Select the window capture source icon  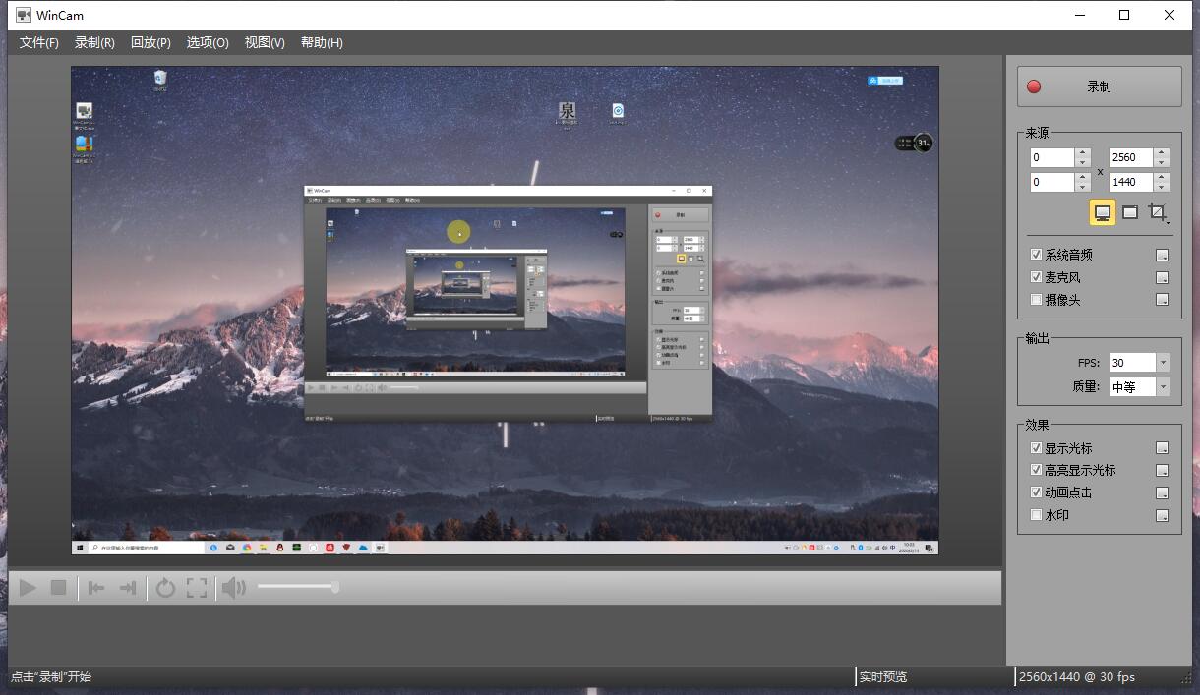pyautogui.click(x=1130, y=212)
